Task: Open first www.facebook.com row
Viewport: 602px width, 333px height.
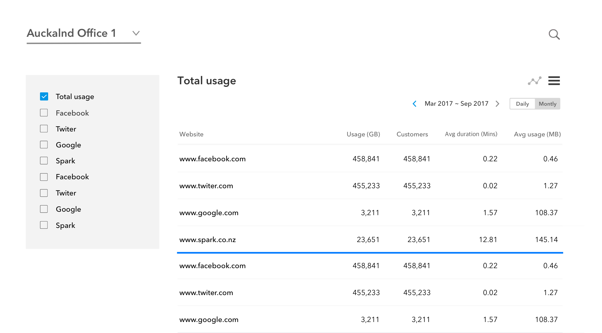Action: coord(212,159)
